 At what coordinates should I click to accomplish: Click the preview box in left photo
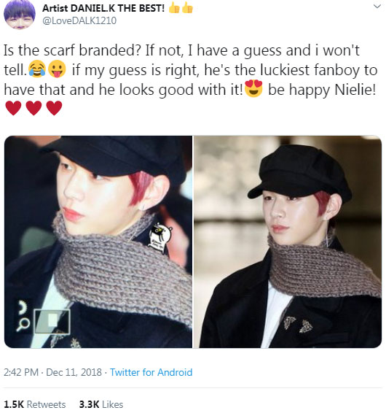[x=52, y=322]
